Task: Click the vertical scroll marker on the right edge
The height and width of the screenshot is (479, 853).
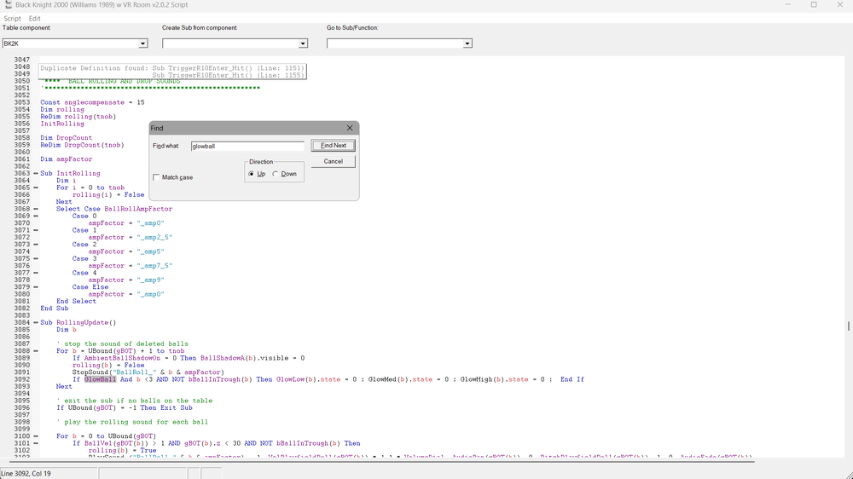Action: 849,326
